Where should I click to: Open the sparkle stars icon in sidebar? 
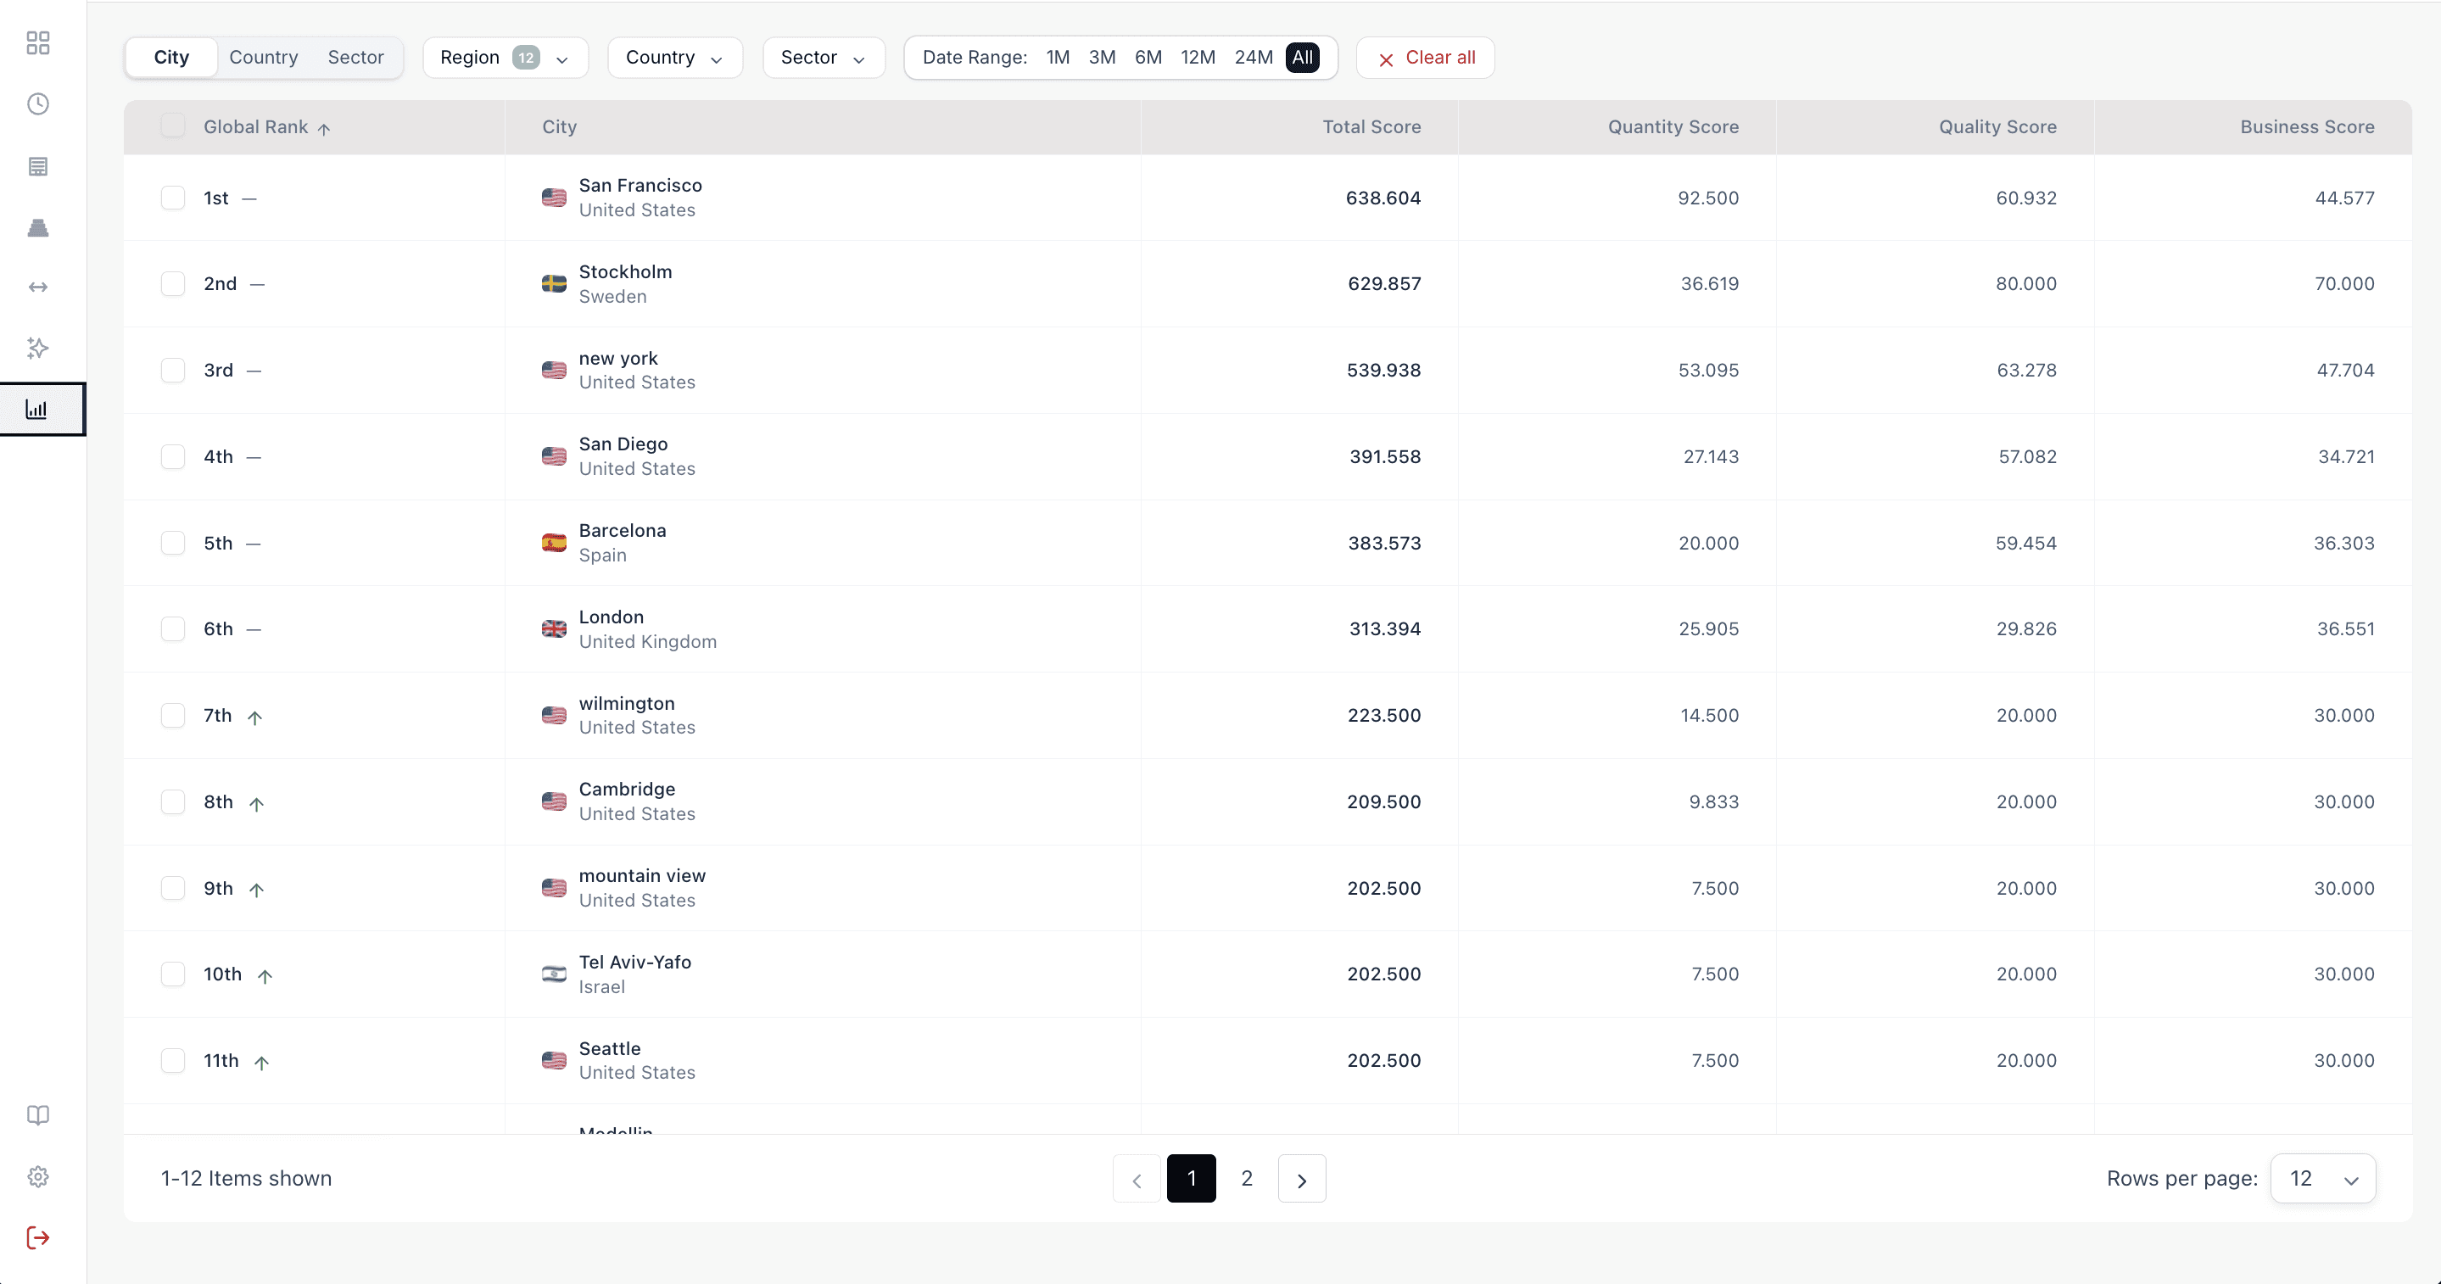(x=38, y=348)
